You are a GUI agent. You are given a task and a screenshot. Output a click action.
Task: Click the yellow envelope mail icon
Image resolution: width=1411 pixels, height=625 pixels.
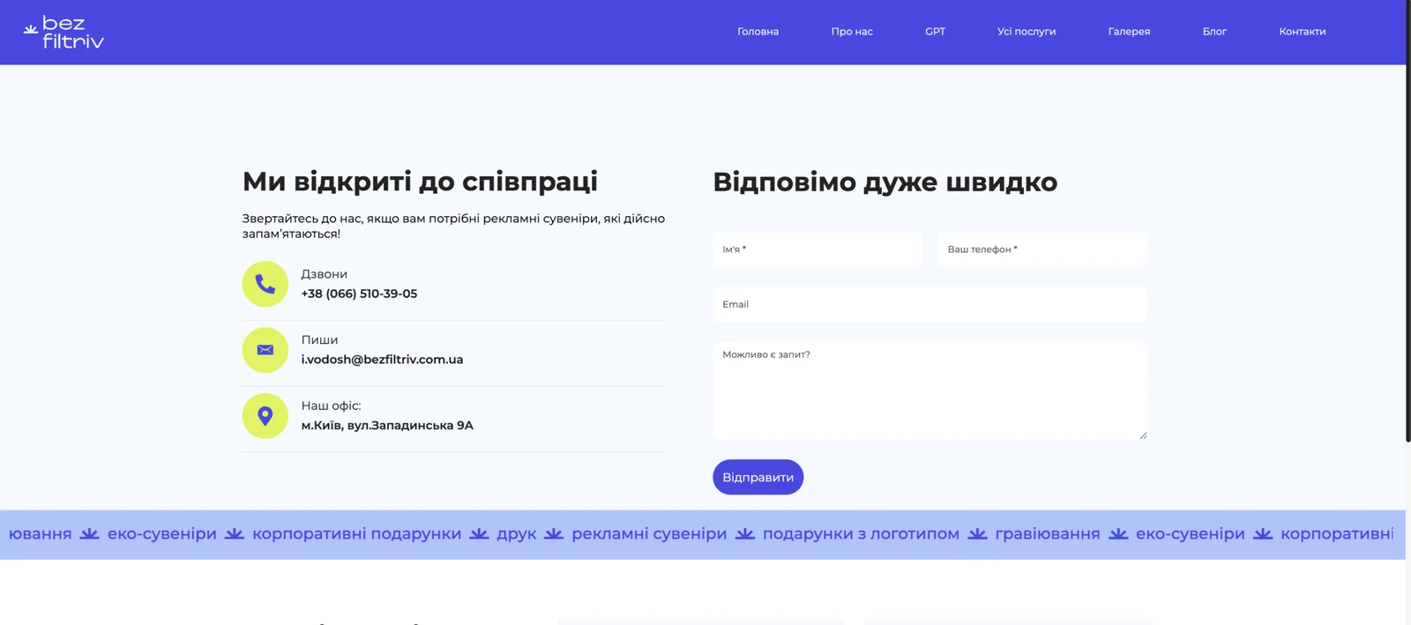pos(265,350)
